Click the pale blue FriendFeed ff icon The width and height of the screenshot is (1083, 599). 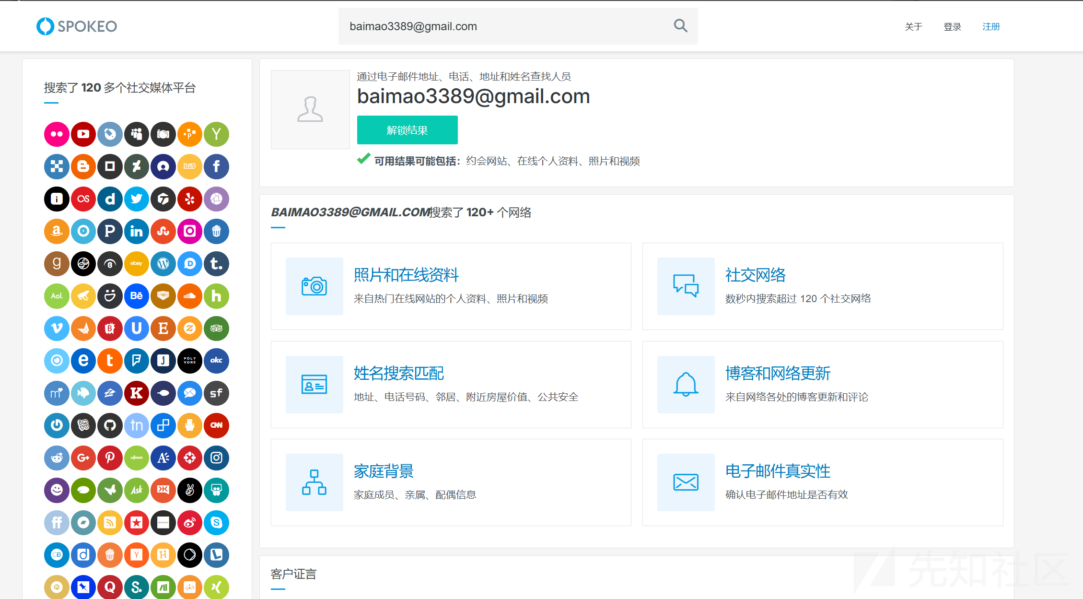(x=57, y=523)
